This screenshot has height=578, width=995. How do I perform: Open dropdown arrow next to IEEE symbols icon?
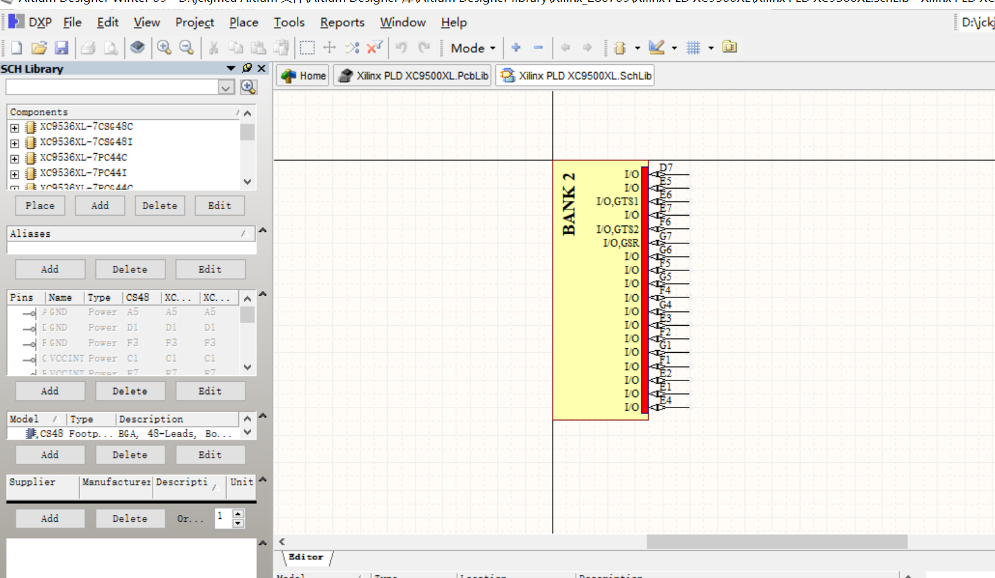tap(638, 48)
